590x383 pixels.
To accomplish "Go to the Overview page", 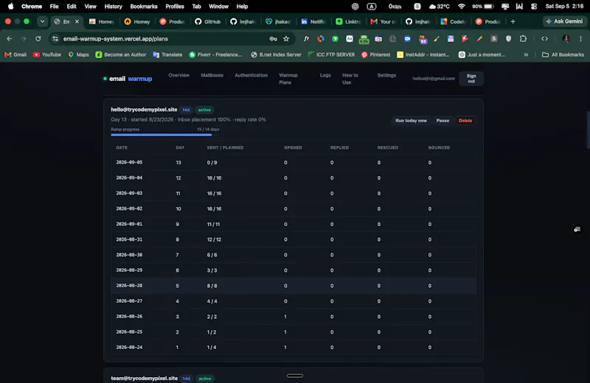I will 178,75.
